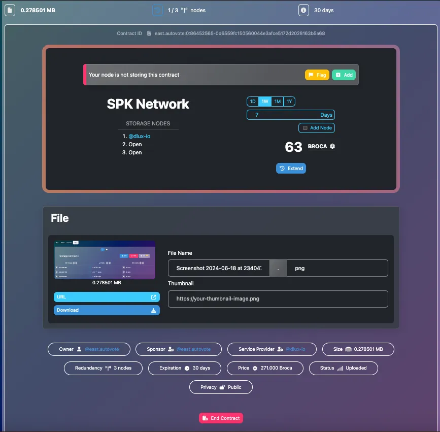Click the "2. Open" storage node entry
Image resolution: width=440 pixels, height=432 pixels.
(132, 144)
